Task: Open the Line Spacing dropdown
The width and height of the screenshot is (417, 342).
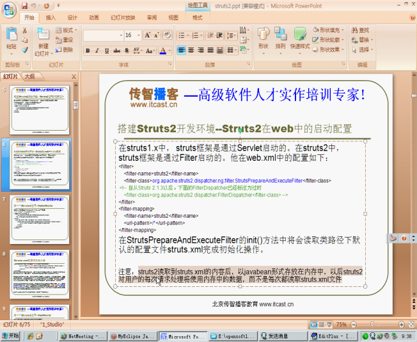Action: pyautogui.click(x=231, y=35)
